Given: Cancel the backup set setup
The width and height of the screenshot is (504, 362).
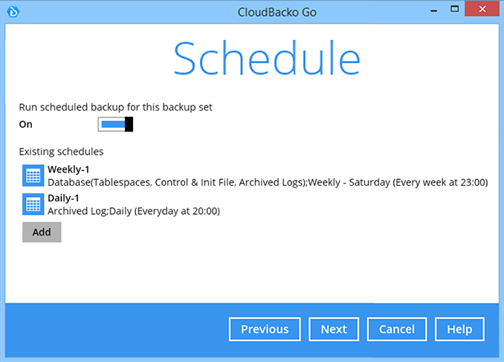Looking at the screenshot, I should (397, 329).
